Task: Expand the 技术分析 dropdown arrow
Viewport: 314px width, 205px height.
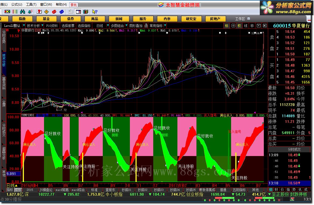Action: coord(42,25)
